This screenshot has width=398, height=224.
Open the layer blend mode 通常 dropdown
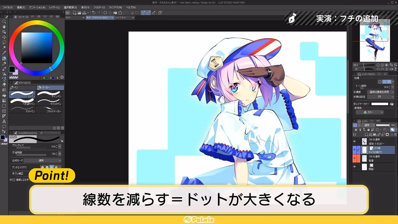tap(368, 125)
